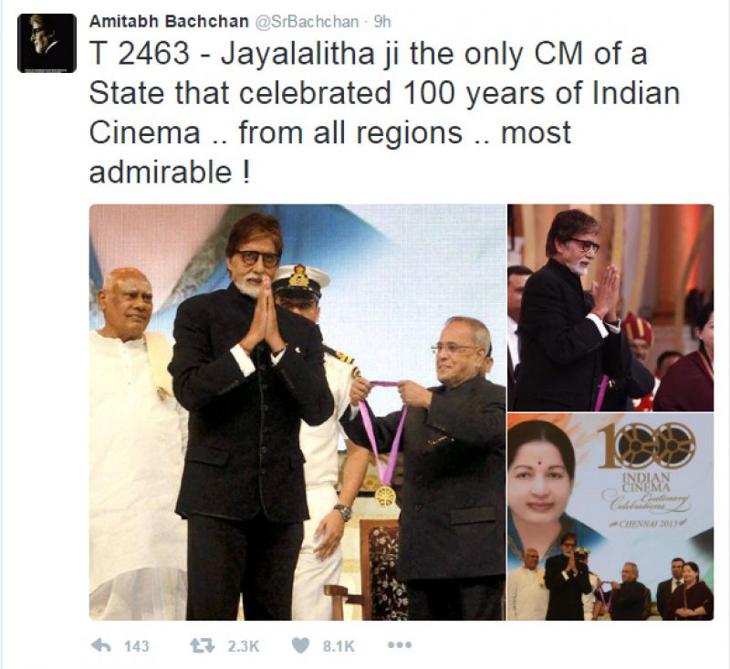Viewport: 730px width, 669px height.
Task: Open the top-right folded hands photo
Action: pyautogui.click(x=610, y=308)
